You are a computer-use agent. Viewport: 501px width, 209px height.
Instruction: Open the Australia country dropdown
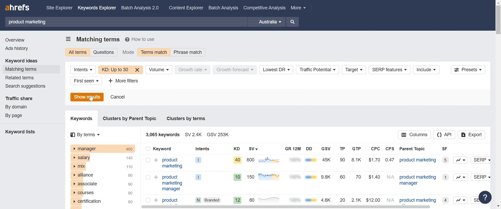coord(270,22)
